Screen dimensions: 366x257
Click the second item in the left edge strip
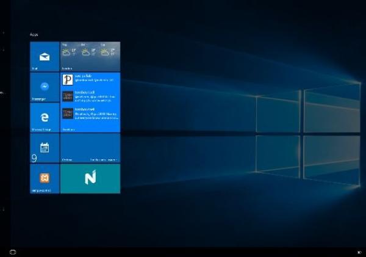3,50
